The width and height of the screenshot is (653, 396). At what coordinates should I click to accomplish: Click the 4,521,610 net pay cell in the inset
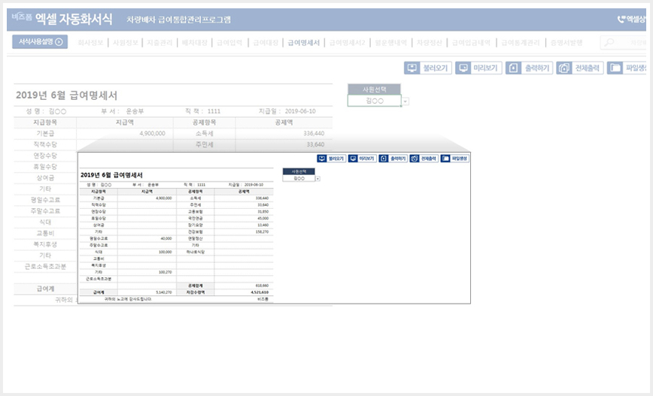tap(244, 292)
